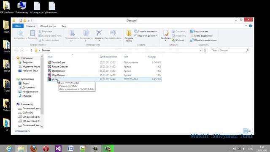This screenshot has height=152, width=270.
Task: Click the Журнал ribbon button
Action: [x=178, y=40]
